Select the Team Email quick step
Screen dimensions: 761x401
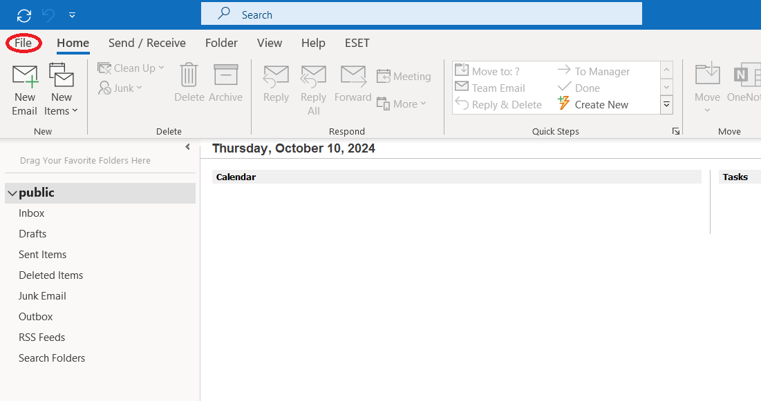click(490, 88)
